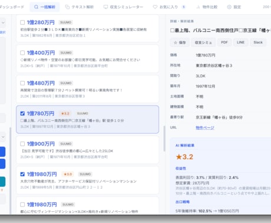Viewport: 271px width, 223px height.
Task: Check the ヴィンテージマンション 1億1980万円 checkbox
Action: 22,205
